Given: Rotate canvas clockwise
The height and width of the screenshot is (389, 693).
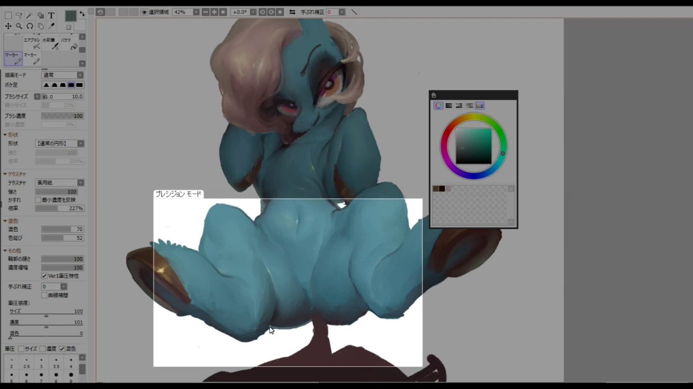Looking at the screenshot, I should [271, 12].
